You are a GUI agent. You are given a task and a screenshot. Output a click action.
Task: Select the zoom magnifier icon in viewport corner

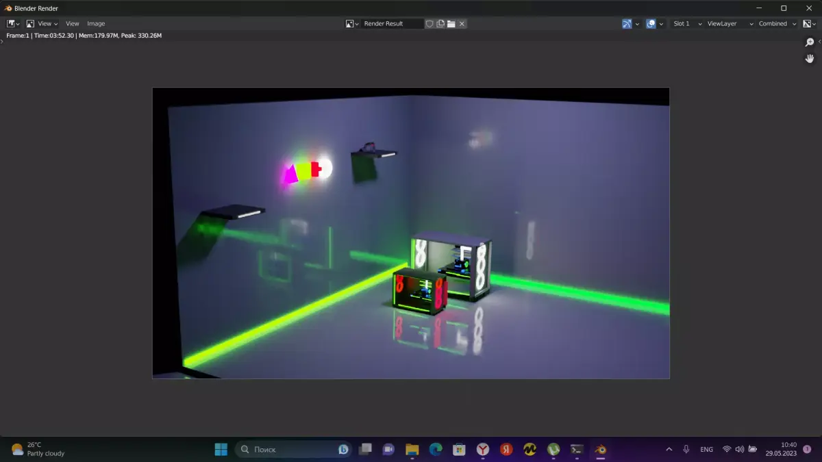tap(810, 42)
